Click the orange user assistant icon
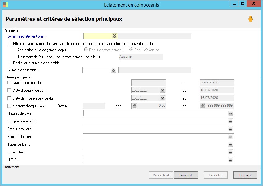The width and height of the screenshot is (263, 186). pos(250,19)
